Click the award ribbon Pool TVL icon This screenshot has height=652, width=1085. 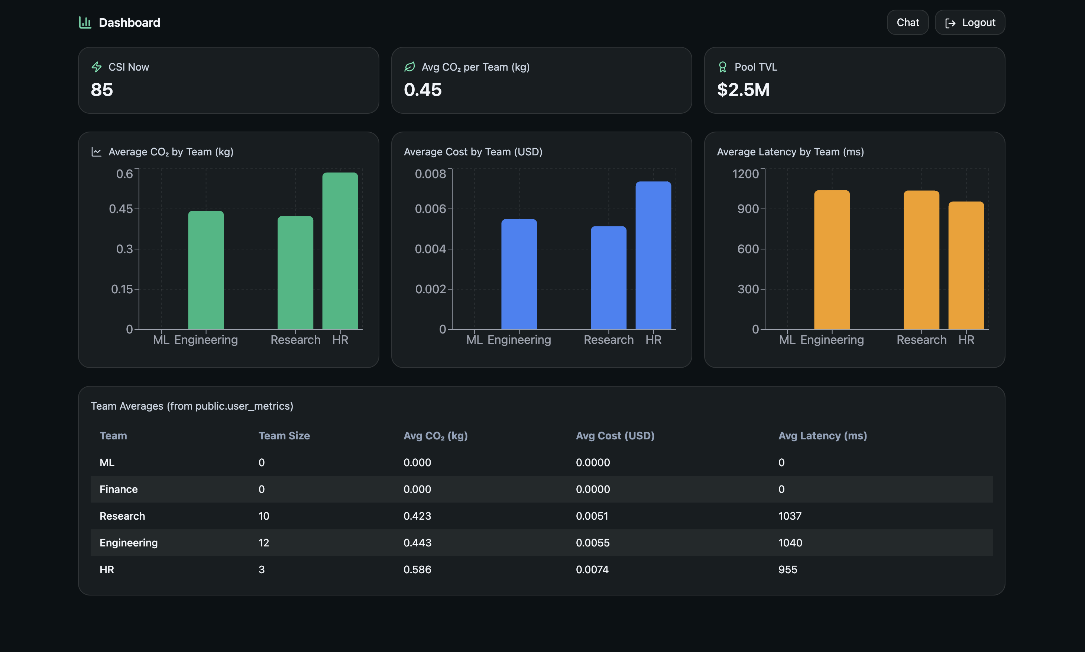click(722, 67)
